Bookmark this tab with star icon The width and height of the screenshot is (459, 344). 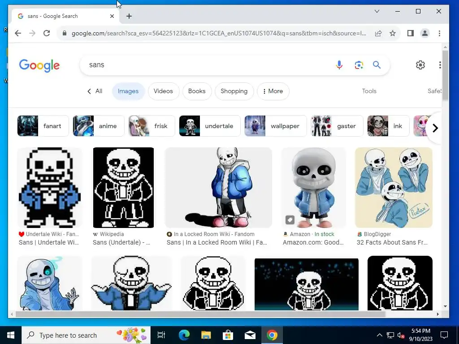tap(393, 33)
